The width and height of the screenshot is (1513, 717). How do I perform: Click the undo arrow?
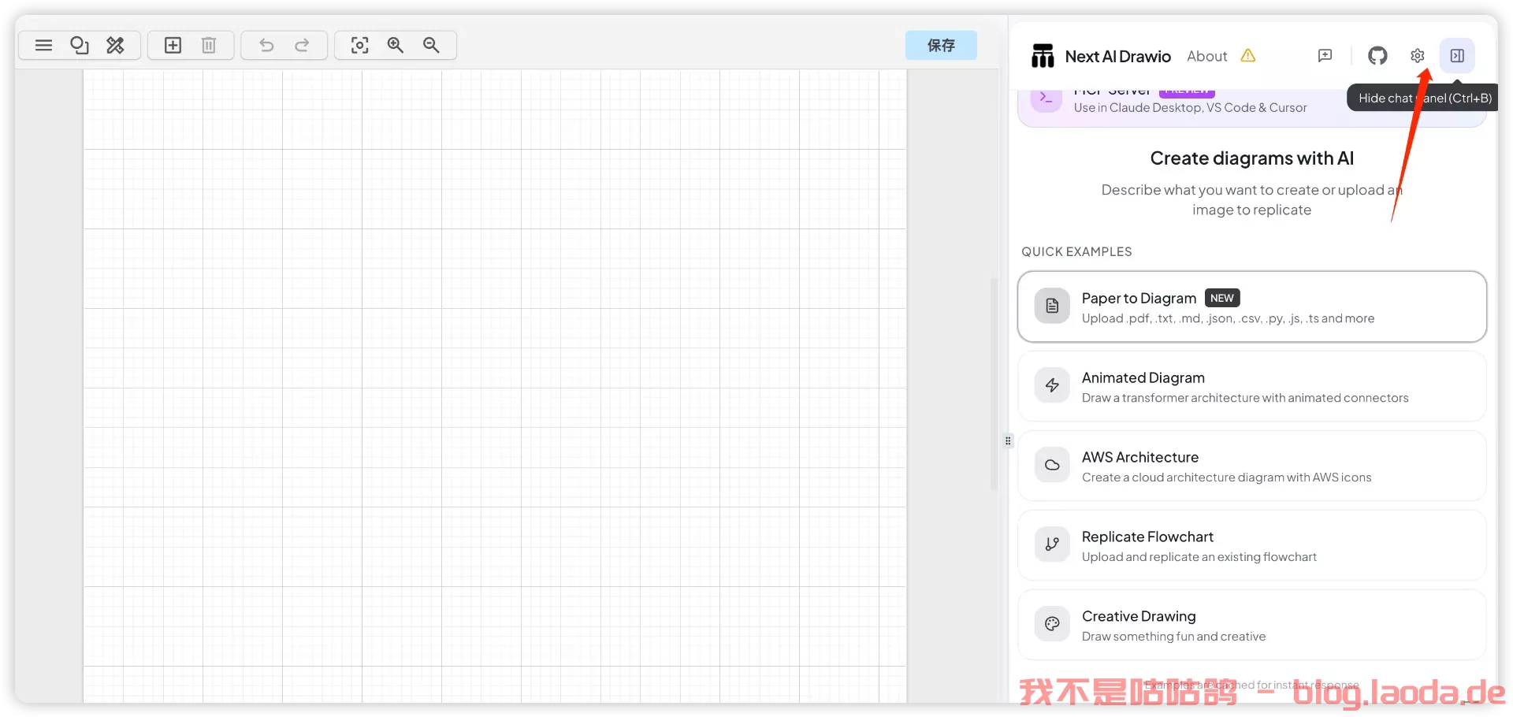(266, 46)
